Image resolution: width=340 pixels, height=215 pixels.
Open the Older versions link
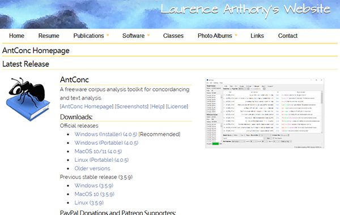click(x=92, y=169)
